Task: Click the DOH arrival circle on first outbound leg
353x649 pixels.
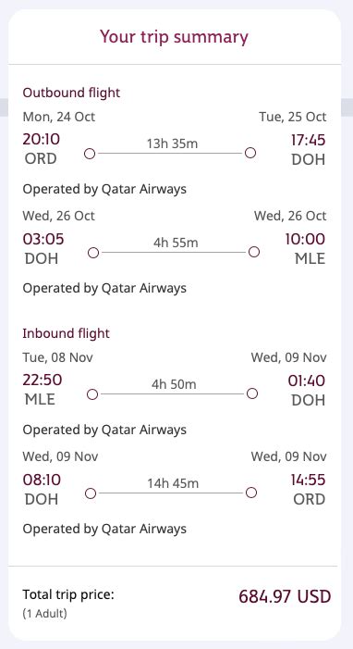Action: click(250, 153)
